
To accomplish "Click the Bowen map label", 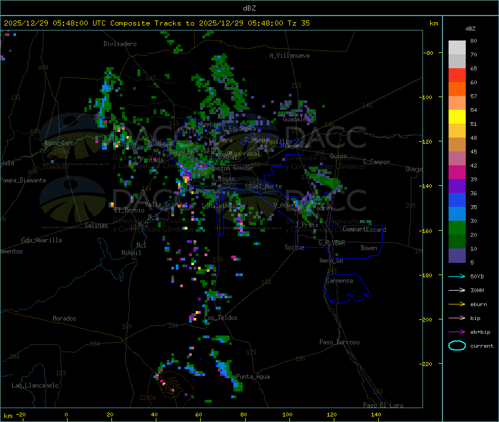I will (x=369, y=248).
